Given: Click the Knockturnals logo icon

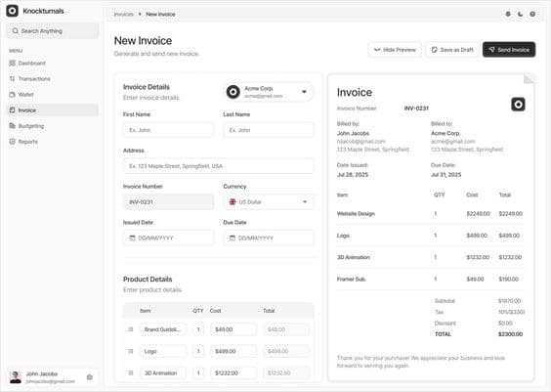Looking at the screenshot, I should pyautogui.click(x=13, y=11).
